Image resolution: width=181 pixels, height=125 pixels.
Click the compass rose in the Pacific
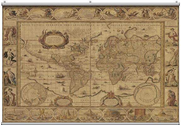[36, 71]
